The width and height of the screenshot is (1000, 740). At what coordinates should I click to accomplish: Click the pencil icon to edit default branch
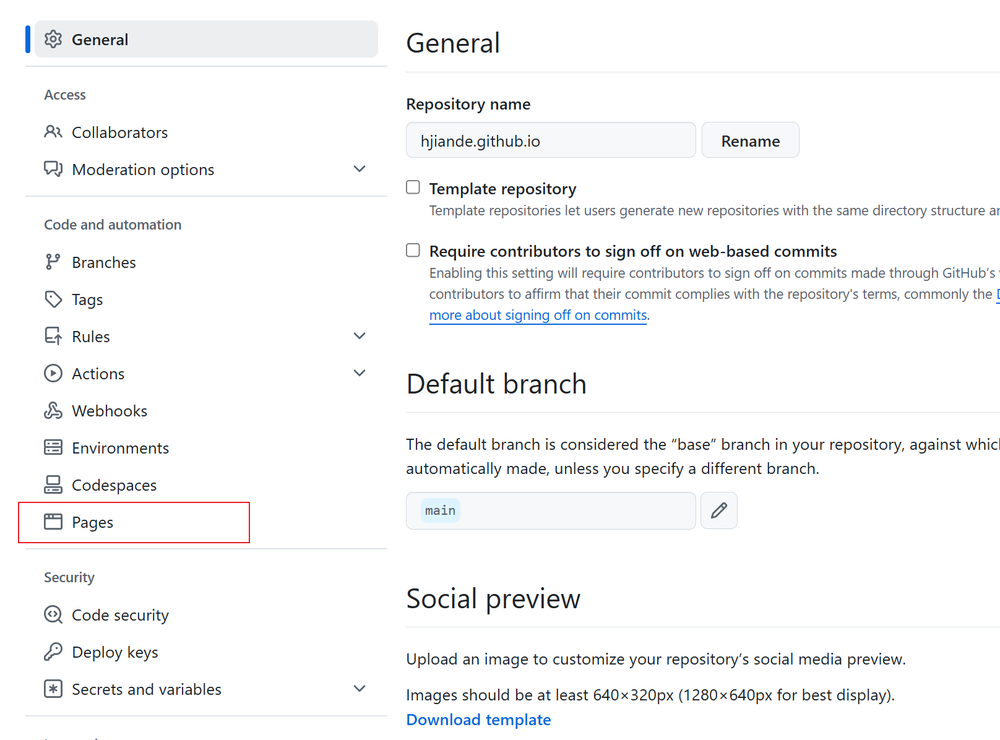[x=718, y=510]
